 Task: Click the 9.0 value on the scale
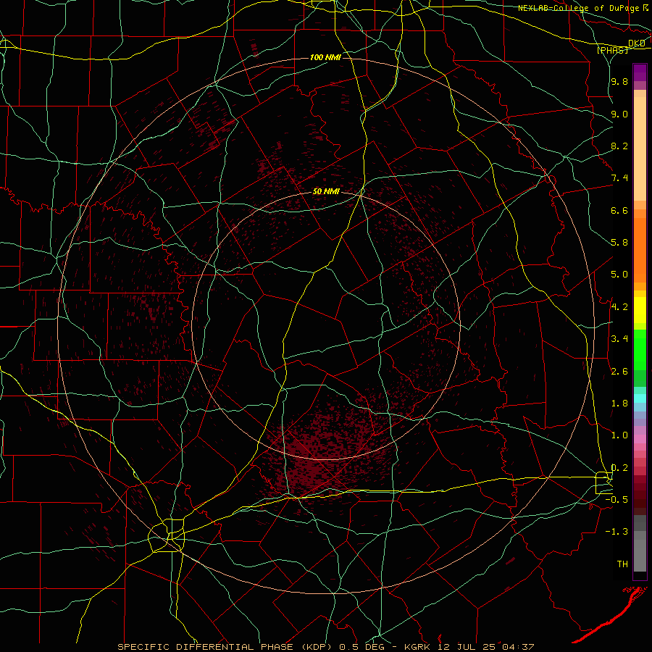pyautogui.click(x=619, y=114)
